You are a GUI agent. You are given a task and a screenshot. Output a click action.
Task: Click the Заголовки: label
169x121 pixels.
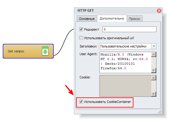point(88,46)
